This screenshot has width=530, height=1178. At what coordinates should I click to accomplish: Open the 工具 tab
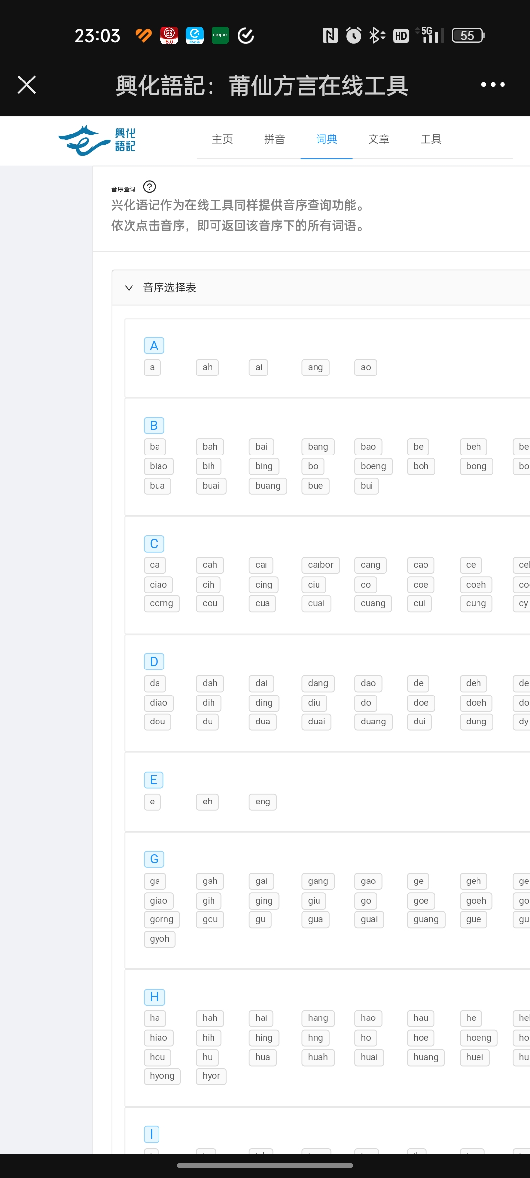point(431,139)
